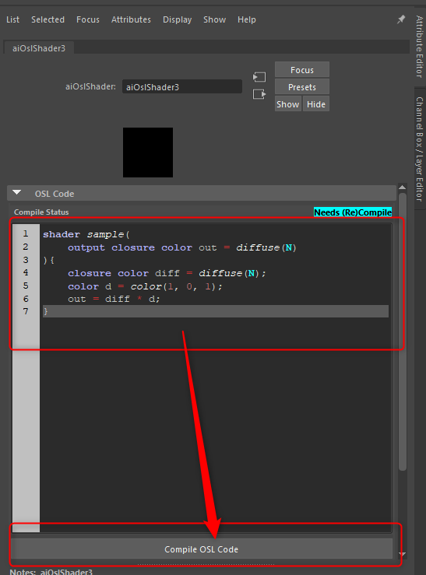Viewport: 426px width, 575px height.
Task: Click the Compile Status label
Action: coord(41,212)
